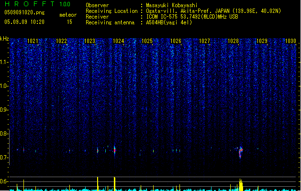The height and width of the screenshot is (191, 301).
Task: Click the 1028 time marker
Action: click(233, 41)
